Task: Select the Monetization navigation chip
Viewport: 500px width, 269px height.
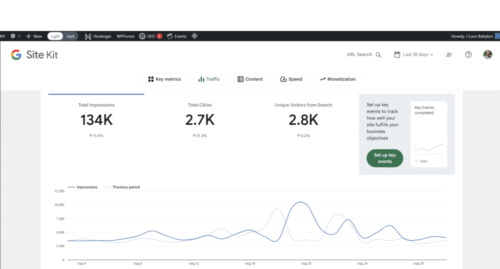Action: pyautogui.click(x=337, y=79)
